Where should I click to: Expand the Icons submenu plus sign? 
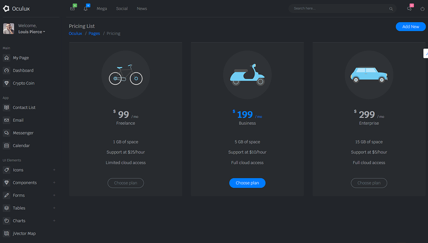(x=54, y=170)
